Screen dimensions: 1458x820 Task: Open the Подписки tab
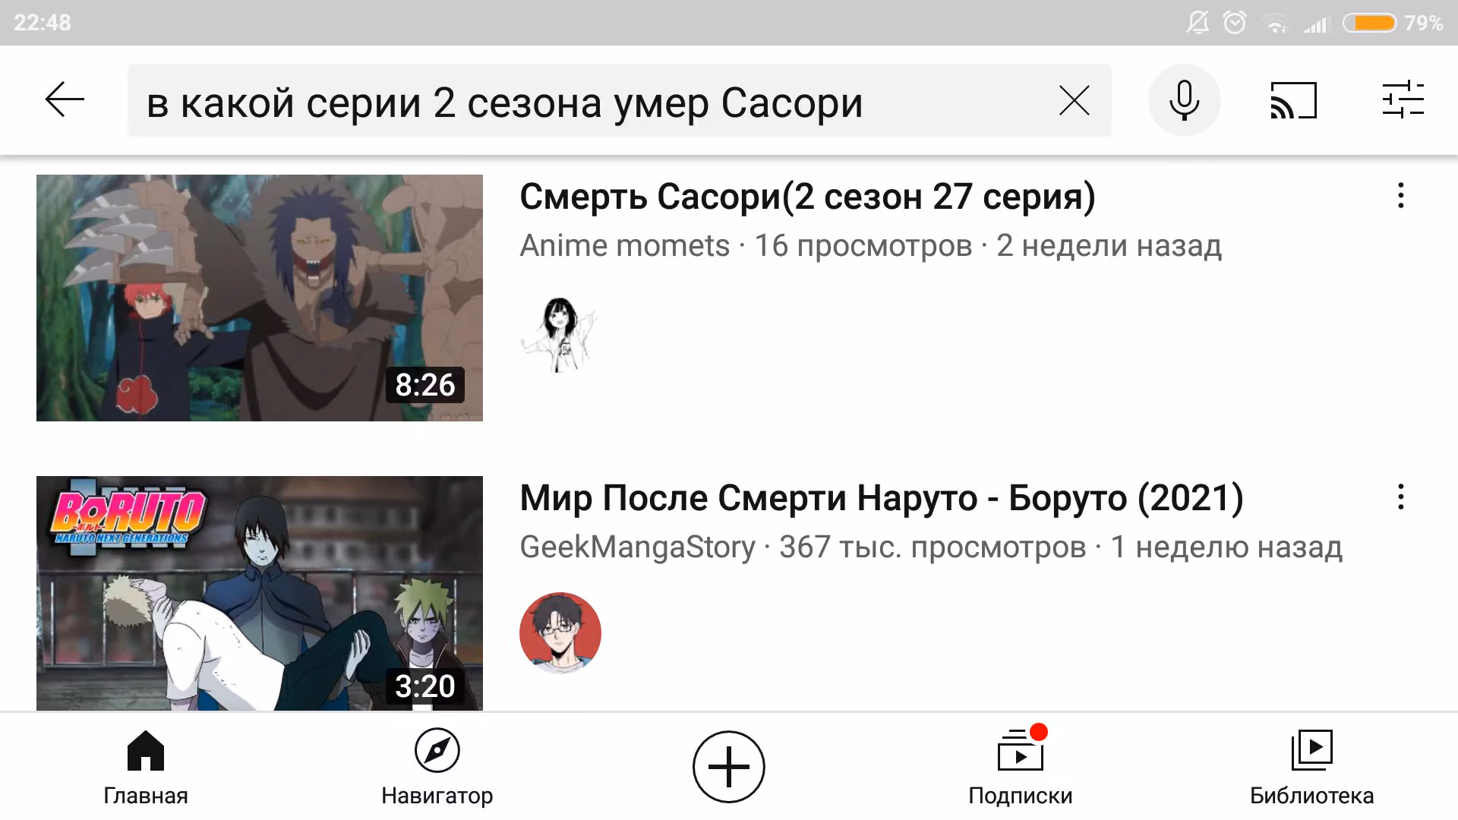(1021, 767)
